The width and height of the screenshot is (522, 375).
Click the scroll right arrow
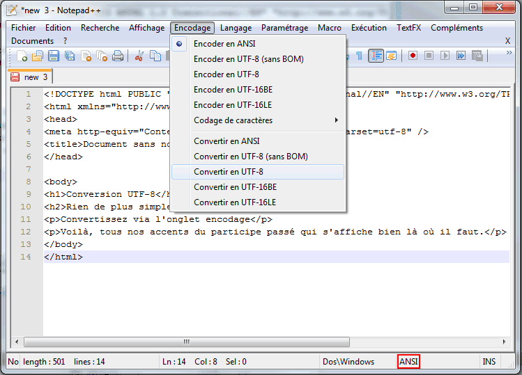coord(504,342)
